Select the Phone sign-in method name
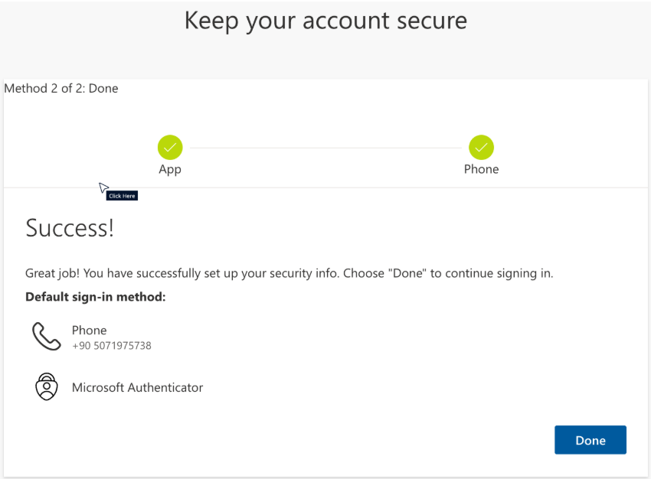Viewport: 651px width, 479px height. click(89, 330)
